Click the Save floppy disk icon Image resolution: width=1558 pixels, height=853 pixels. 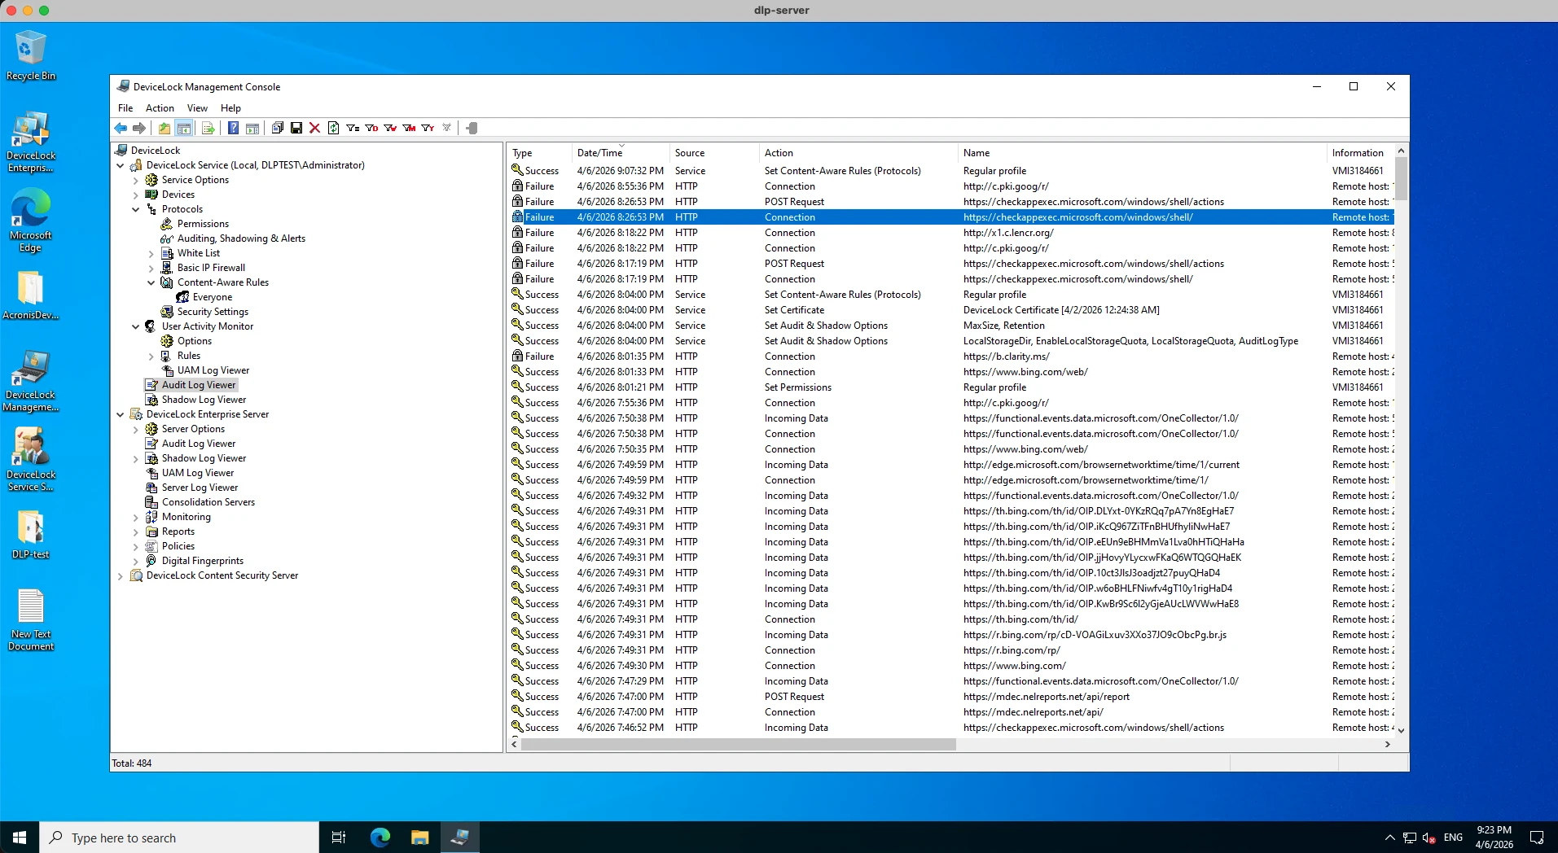[x=296, y=128]
